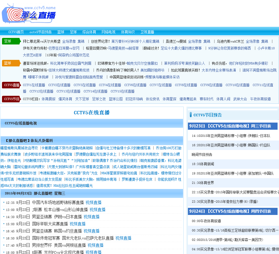The height and width of the screenshot is (254, 279).
Task: Open 视频直播 for 国际举联大奖赛
Action: (x=77, y=224)
